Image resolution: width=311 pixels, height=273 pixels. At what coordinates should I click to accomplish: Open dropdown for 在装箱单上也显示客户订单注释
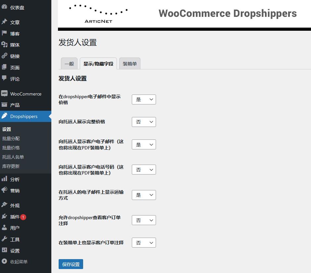144,243
